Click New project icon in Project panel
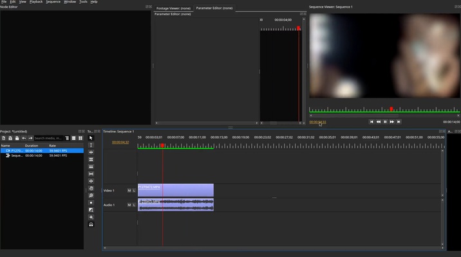Image resolution: width=461 pixels, height=257 pixels. (3, 138)
